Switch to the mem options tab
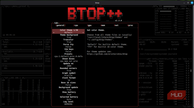This screenshot has width=194, height=108. [103, 25]
